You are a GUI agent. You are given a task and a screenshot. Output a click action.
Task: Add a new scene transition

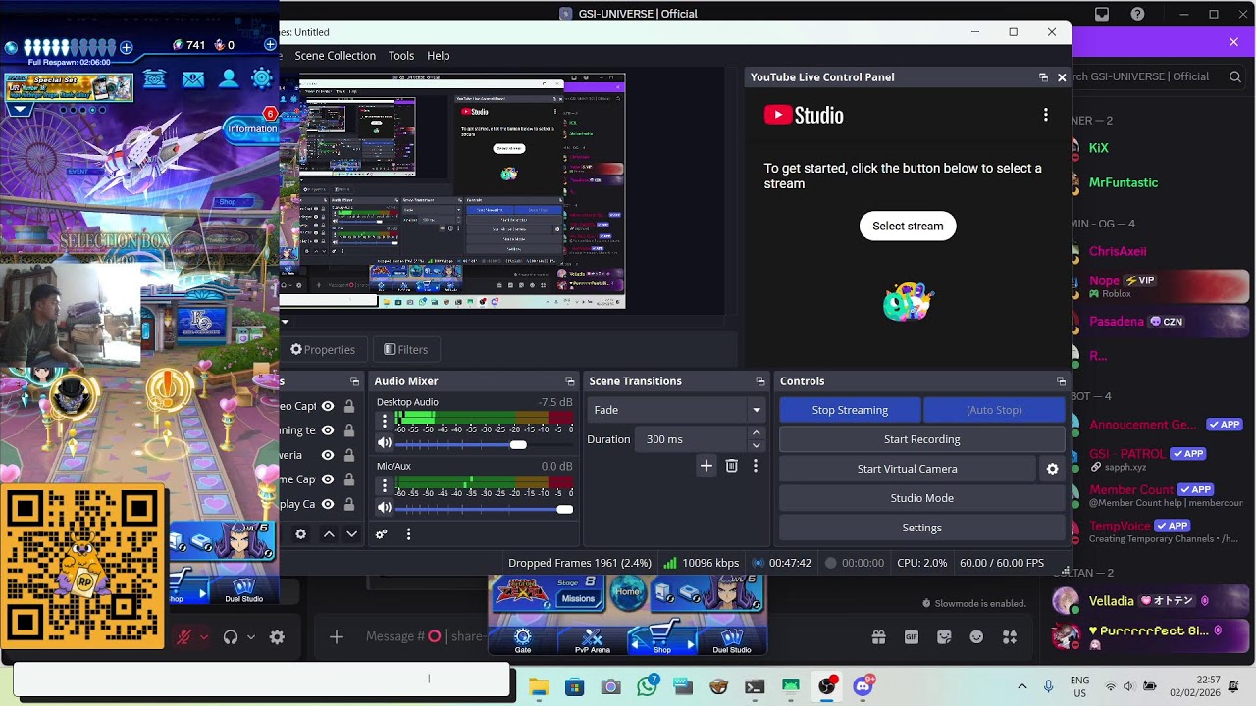click(x=706, y=466)
